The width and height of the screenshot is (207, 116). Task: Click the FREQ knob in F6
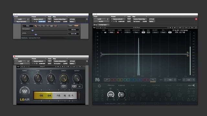pos(111,94)
